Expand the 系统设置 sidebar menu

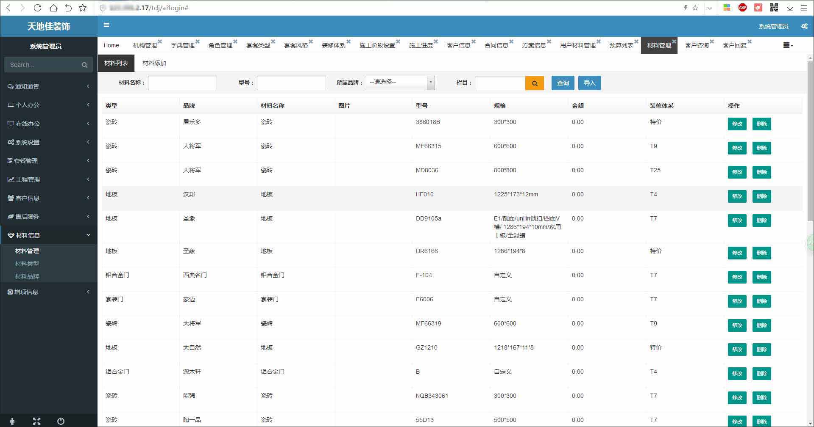(x=48, y=142)
